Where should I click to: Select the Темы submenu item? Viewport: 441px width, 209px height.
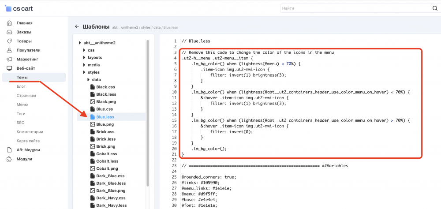[x=22, y=78]
